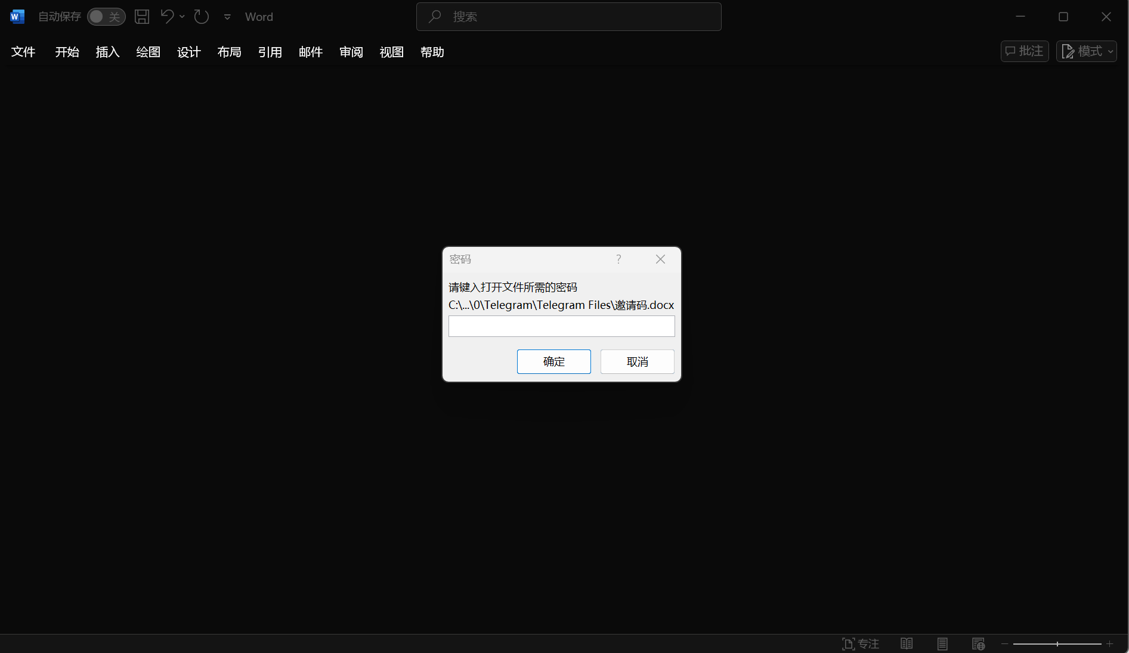Expand the Undo history dropdown arrow

point(182,17)
